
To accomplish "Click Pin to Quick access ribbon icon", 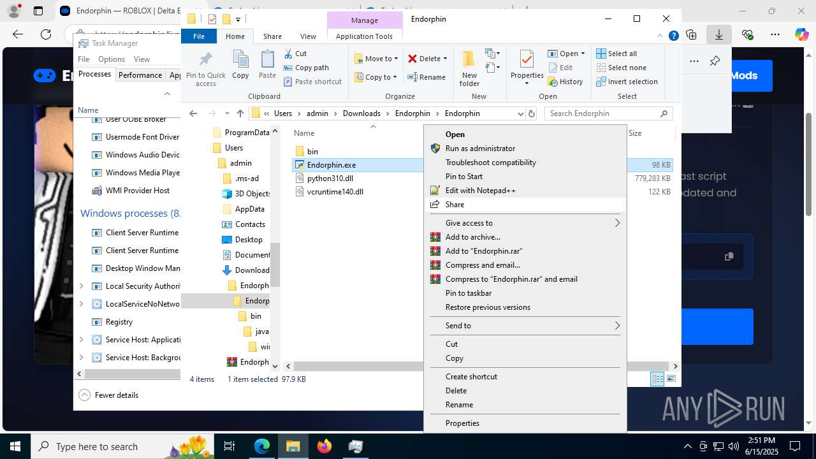I will coord(205,69).
